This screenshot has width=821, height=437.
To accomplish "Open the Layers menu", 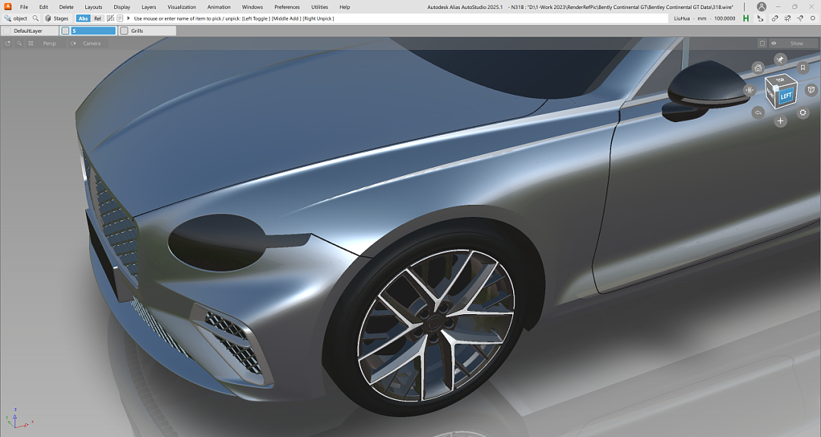I will click(x=149, y=7).
